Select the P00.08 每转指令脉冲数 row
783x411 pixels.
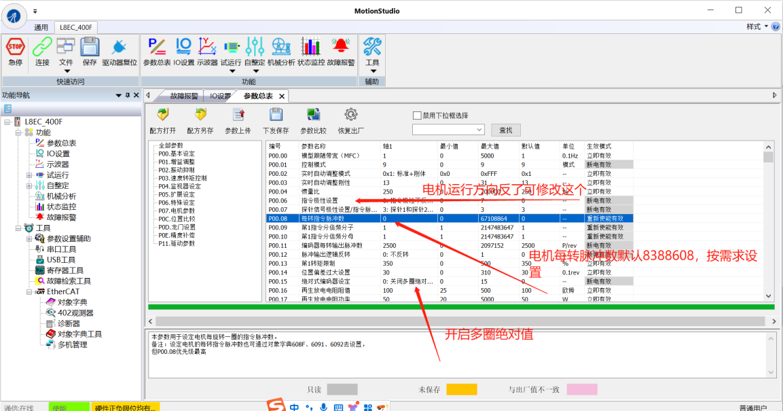point(450,218)
